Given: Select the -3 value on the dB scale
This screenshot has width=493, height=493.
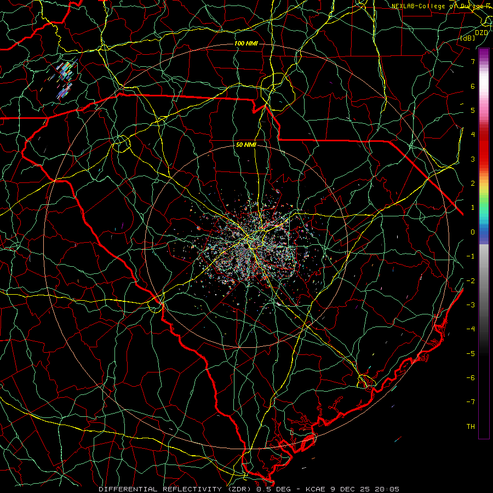Looking at the screenshot, I should (x=471, y=305).
